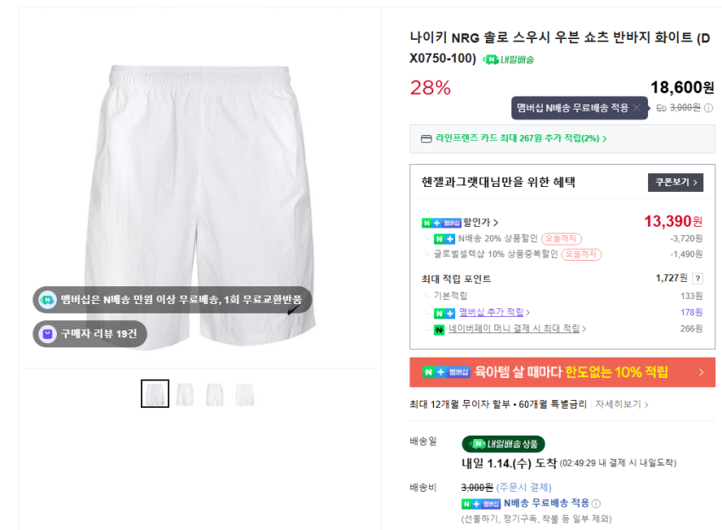Select the second product thumbnail

point(185,394)
